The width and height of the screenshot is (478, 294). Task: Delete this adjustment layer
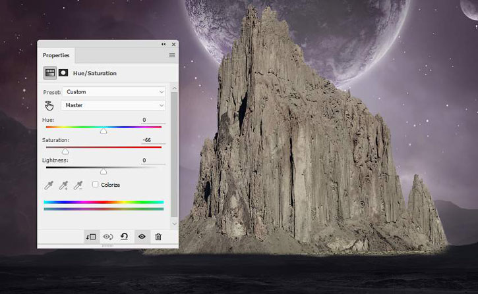tap(158, 237)
